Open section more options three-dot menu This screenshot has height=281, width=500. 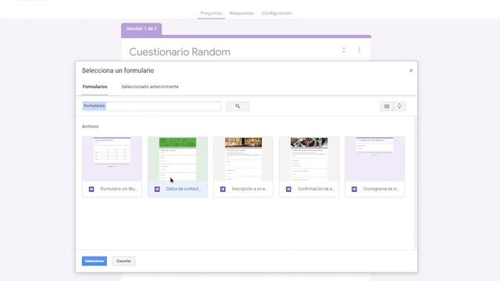click(x=359, y=50)
